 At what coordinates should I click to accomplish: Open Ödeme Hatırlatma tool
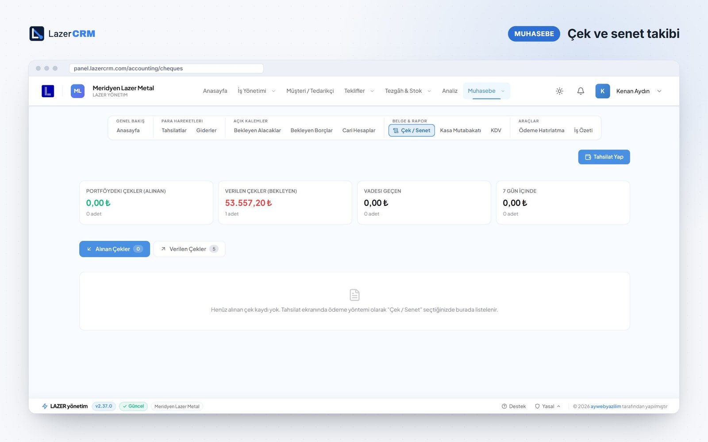point(542,130)
